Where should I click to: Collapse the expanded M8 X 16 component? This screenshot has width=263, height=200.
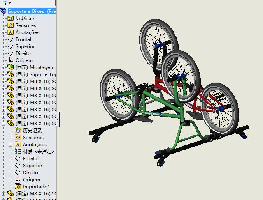4,124
